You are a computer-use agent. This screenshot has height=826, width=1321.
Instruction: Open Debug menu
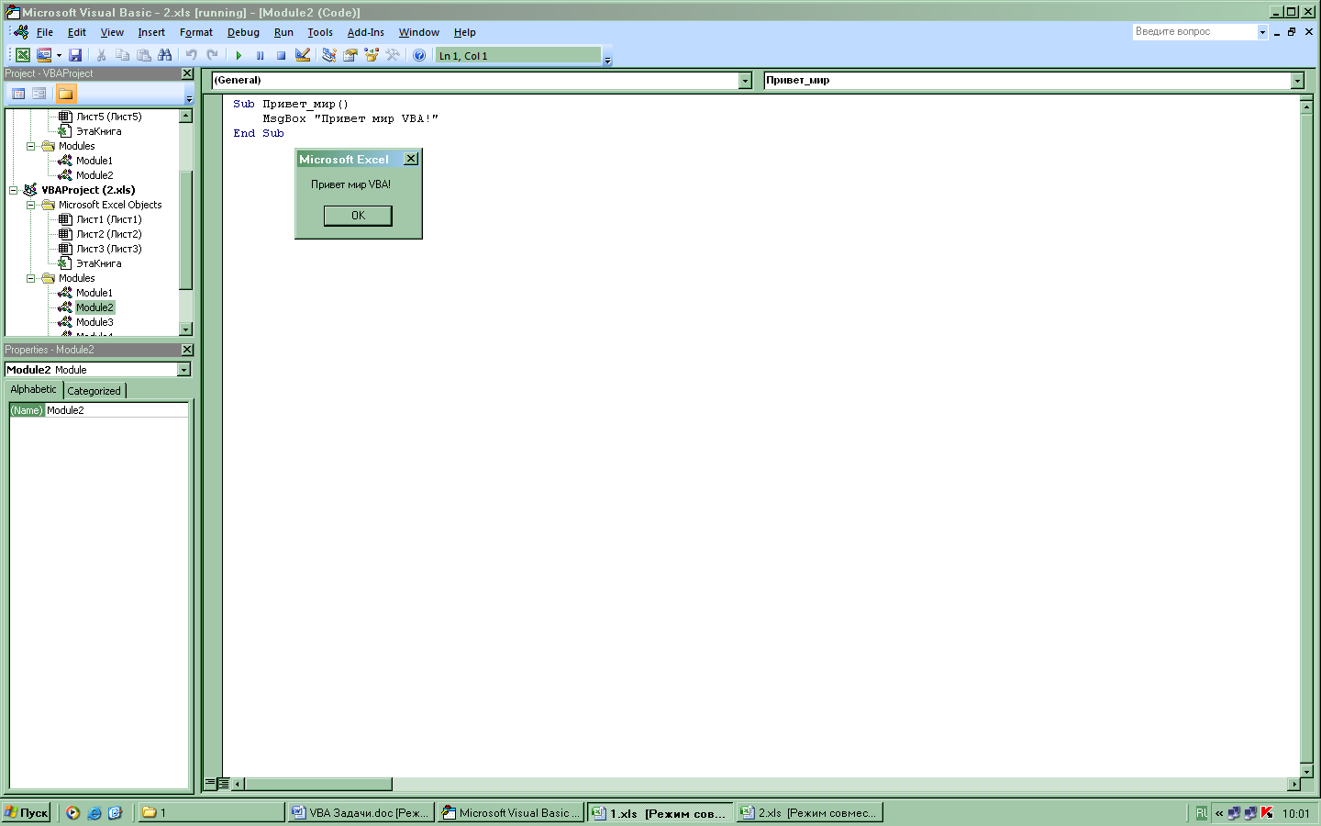point(243,32)
